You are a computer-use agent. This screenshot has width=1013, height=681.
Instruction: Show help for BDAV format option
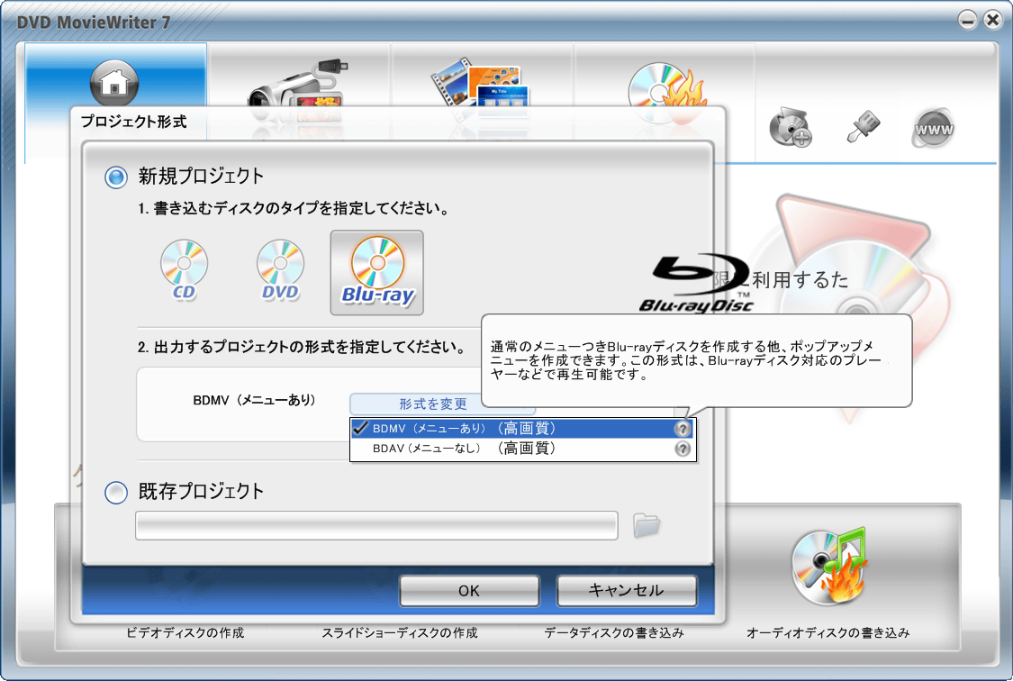point(683,449)
